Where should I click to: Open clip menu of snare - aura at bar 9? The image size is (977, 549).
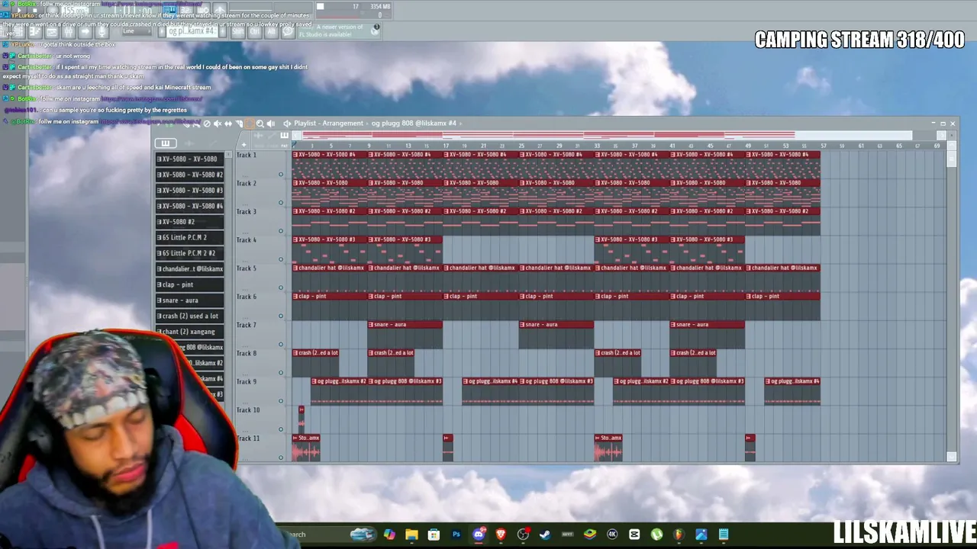[372, 325]
